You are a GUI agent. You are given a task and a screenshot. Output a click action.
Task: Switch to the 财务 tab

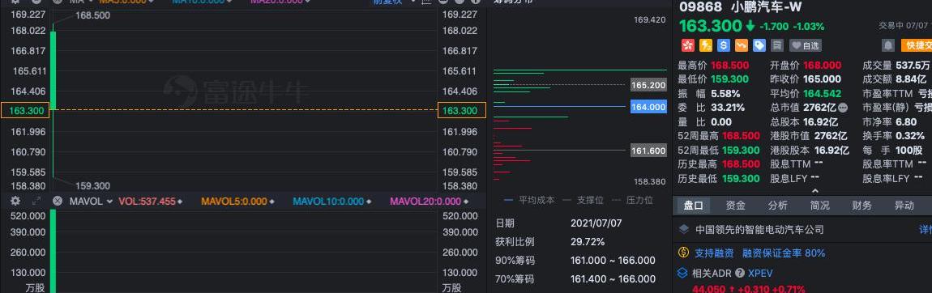click(x=861, y=206)
